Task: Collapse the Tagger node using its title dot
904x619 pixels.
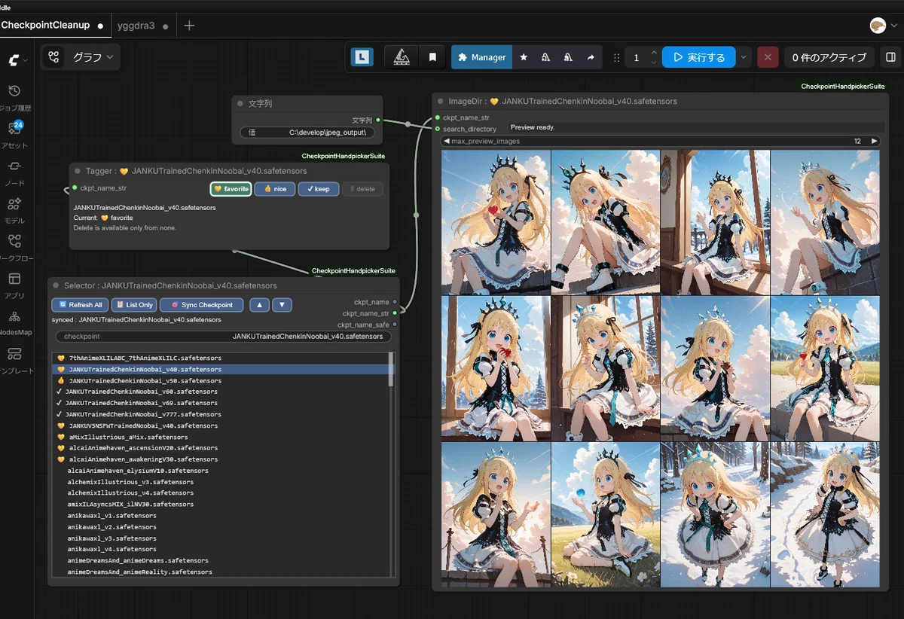Action: tap(77, 171)
